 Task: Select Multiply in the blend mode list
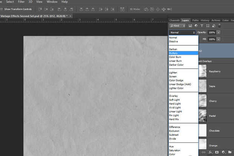174,53
